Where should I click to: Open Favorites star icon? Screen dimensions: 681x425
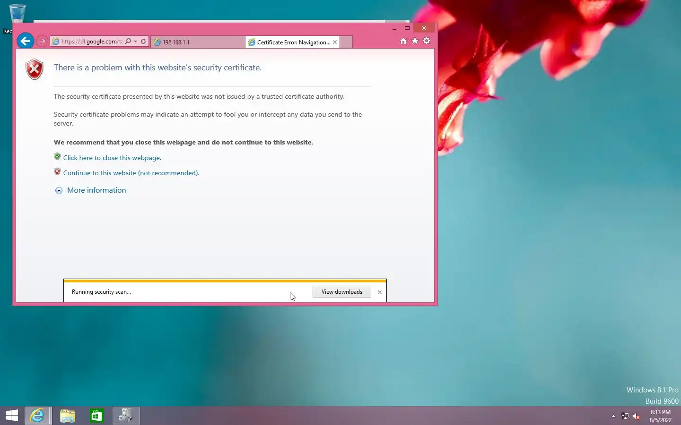click(x=415, y=41)
